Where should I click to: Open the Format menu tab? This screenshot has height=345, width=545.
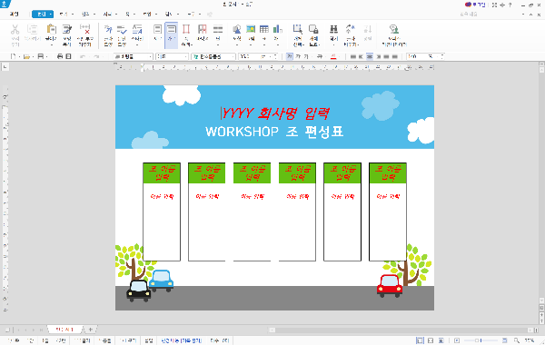[x=107, y=15]
